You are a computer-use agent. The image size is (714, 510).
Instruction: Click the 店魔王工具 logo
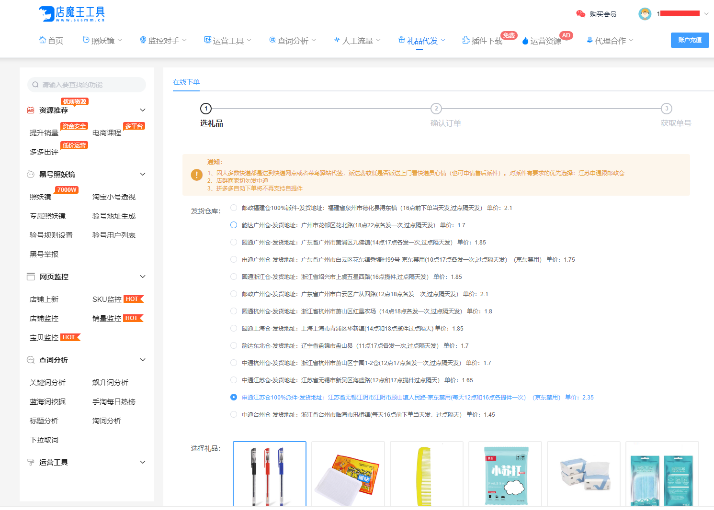click(72, 14)
